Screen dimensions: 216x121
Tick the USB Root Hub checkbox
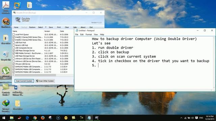[x=13, y=43]
